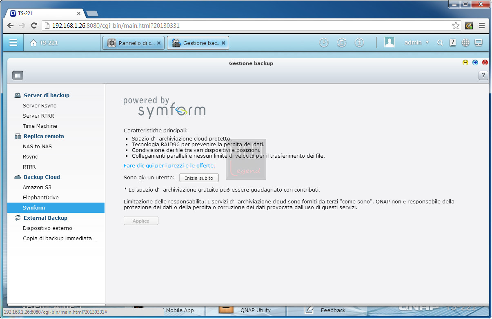Open the Gestione backup window help button

483,75
